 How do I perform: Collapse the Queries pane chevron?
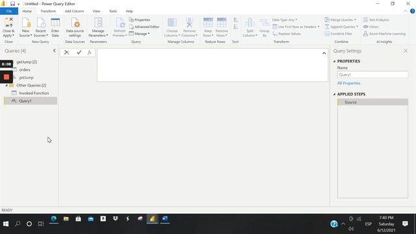pos(55,51)
